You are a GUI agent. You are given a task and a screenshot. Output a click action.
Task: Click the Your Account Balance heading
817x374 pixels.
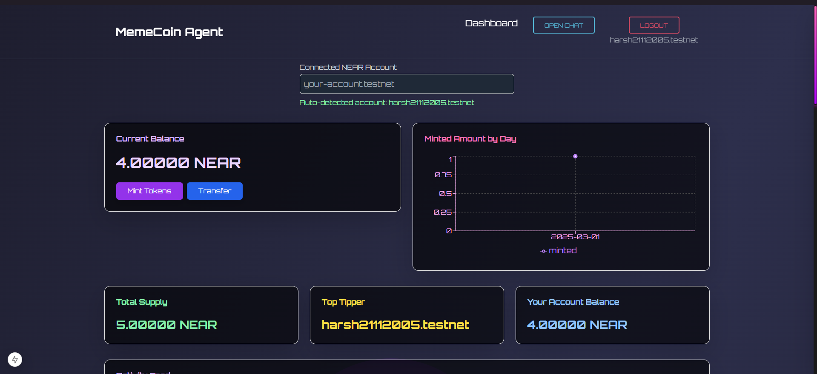tap(573, 302)
